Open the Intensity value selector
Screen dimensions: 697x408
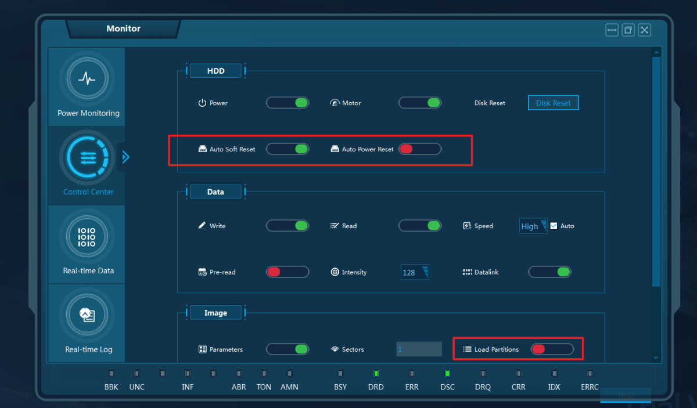[x=415, y=272]
